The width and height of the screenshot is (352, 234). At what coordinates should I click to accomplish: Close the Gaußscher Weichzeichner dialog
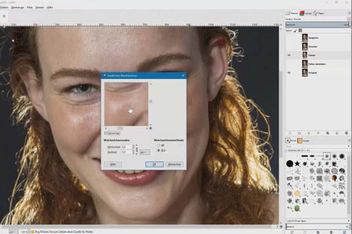183,75
